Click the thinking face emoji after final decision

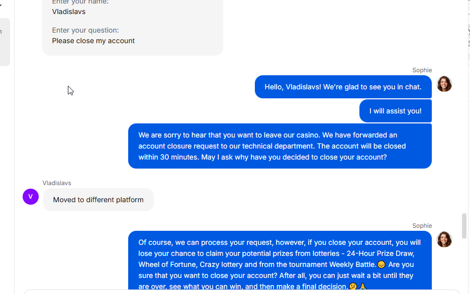click(353, 286)
